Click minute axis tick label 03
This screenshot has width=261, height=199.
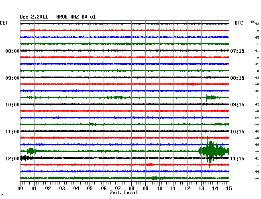click(x=62, y=189)
